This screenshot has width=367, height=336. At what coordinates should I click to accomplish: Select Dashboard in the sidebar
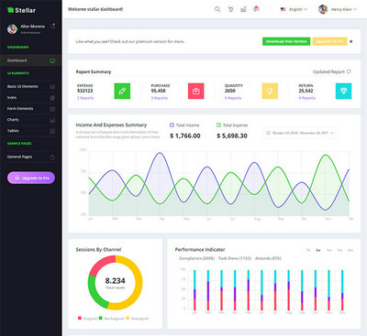click(x=30, y=60)
